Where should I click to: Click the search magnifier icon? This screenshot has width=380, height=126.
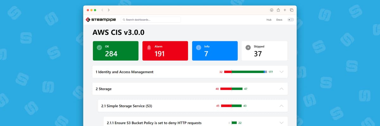(123, 20)
